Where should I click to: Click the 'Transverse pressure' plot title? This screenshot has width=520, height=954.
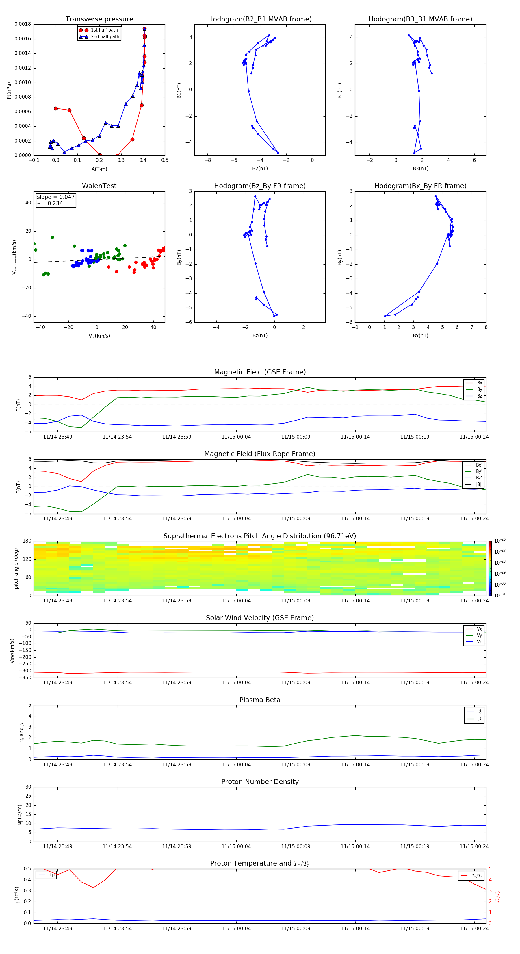click(x=99, y=19)
